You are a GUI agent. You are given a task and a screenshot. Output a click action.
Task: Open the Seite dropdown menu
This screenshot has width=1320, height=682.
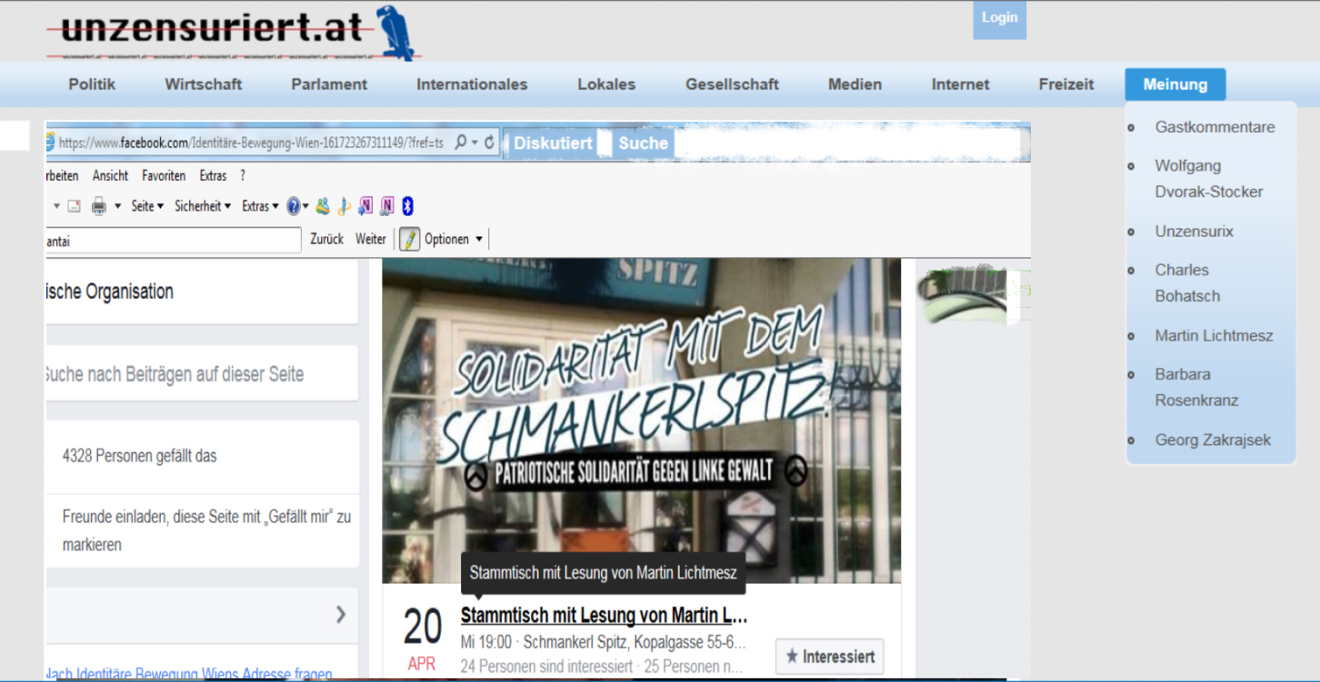[x=147, y=206]
